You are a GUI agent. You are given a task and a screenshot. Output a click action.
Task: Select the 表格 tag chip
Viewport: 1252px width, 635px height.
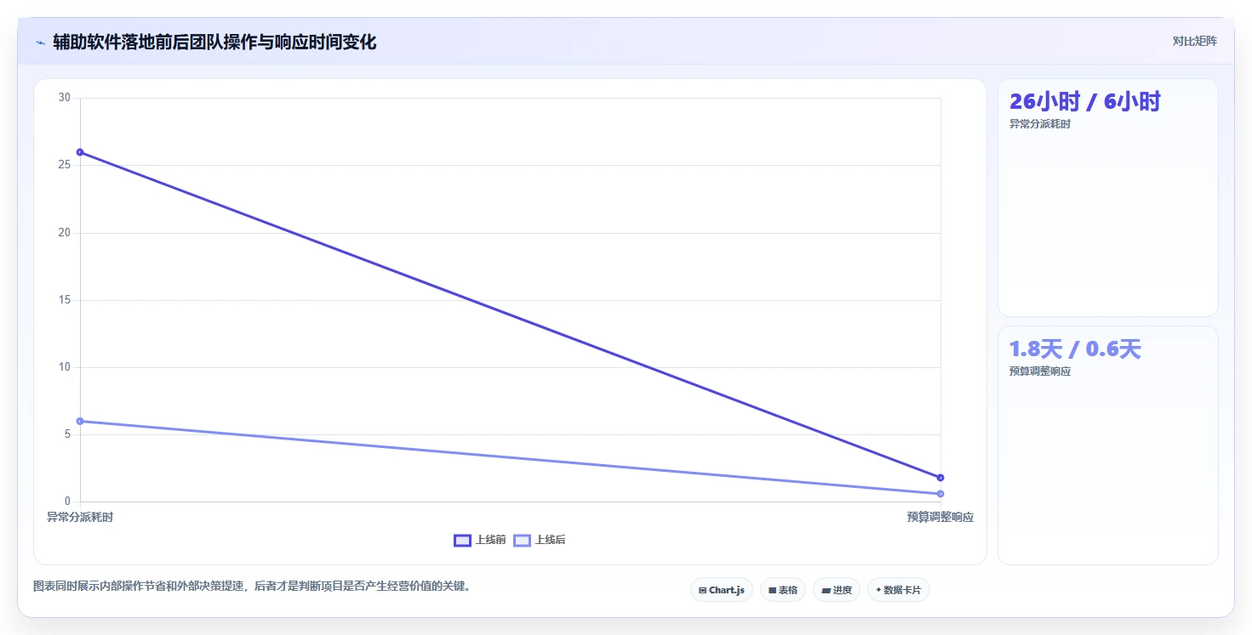pyautogui.click(x=782, y=590)
